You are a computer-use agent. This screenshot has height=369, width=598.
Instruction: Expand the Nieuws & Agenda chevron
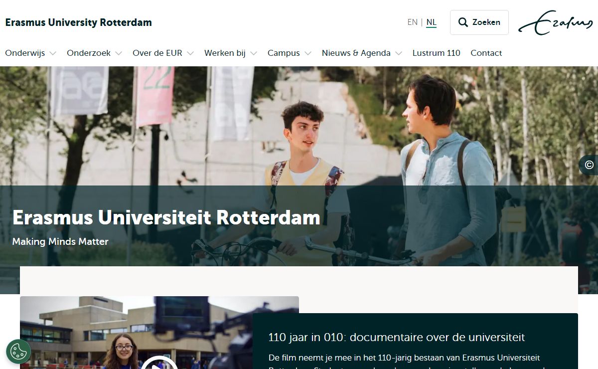point(399,53)
